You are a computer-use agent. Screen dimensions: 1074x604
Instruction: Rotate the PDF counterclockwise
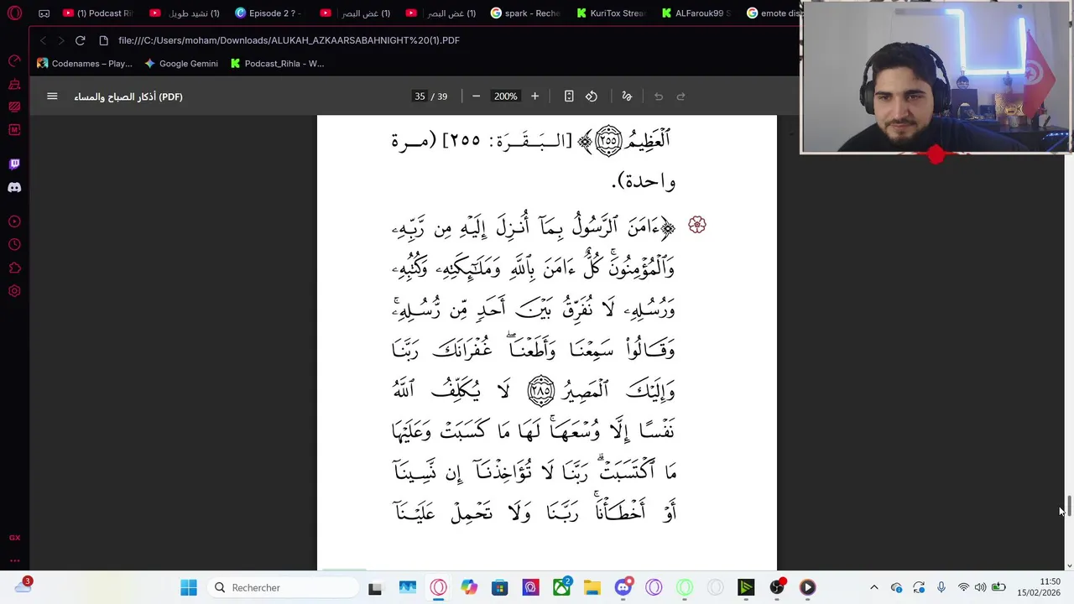[592, 96]
